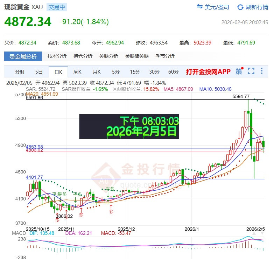
Task: Toggle fullscreen chart icon
Action: pos(251,71)
